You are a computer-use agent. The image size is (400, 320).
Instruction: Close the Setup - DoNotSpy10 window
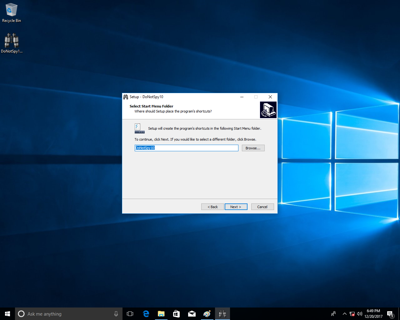point(270,97)
